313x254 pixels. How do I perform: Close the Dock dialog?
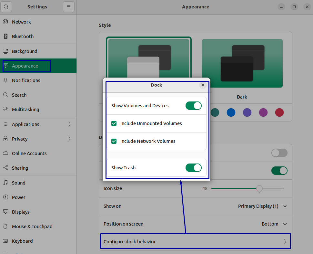click(203, 85)
